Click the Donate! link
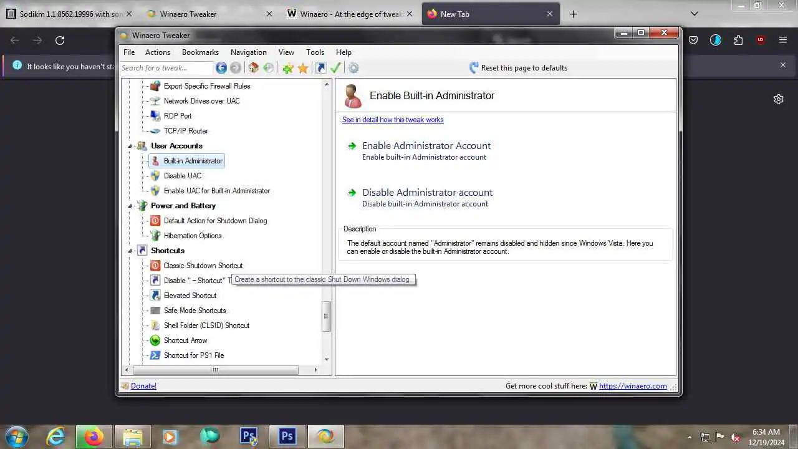Viewport: 798px width, 449px height. [143, 386]
